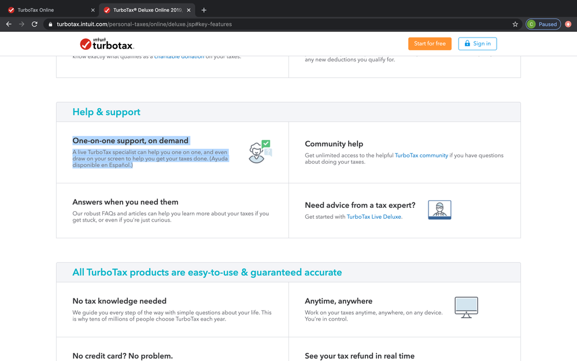Bookmark this page with the star icon

[515, 24]
